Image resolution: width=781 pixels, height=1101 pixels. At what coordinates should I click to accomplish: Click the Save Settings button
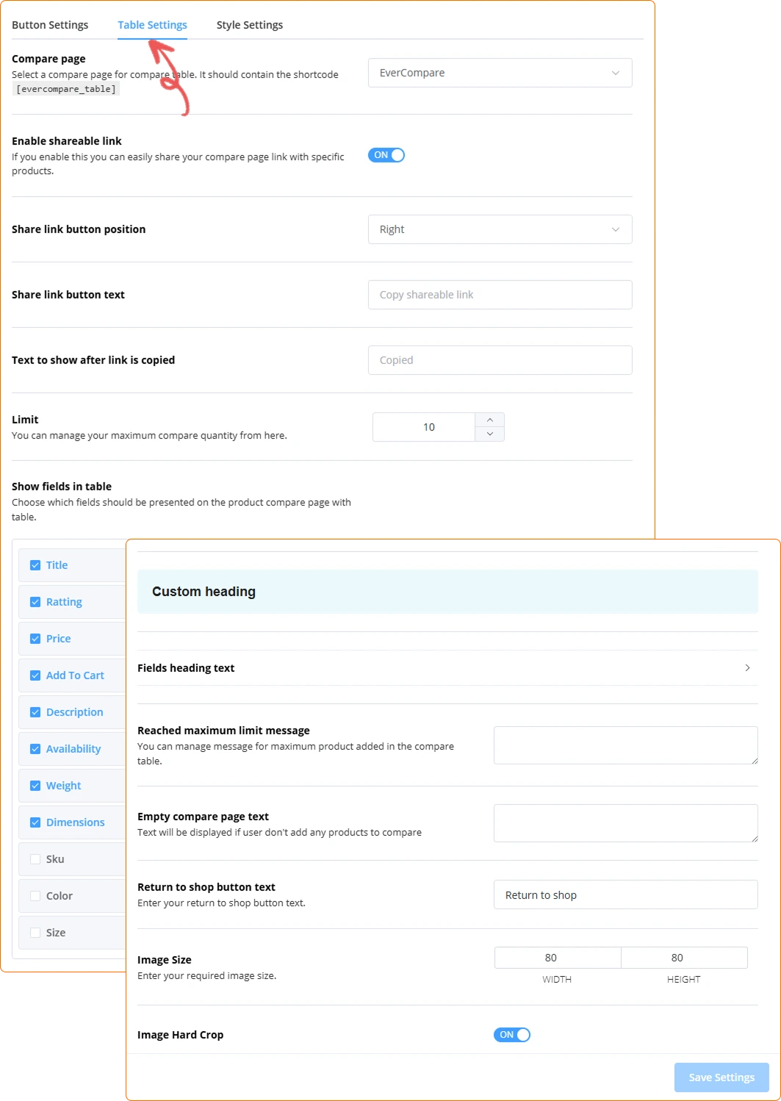(721, 1077)
